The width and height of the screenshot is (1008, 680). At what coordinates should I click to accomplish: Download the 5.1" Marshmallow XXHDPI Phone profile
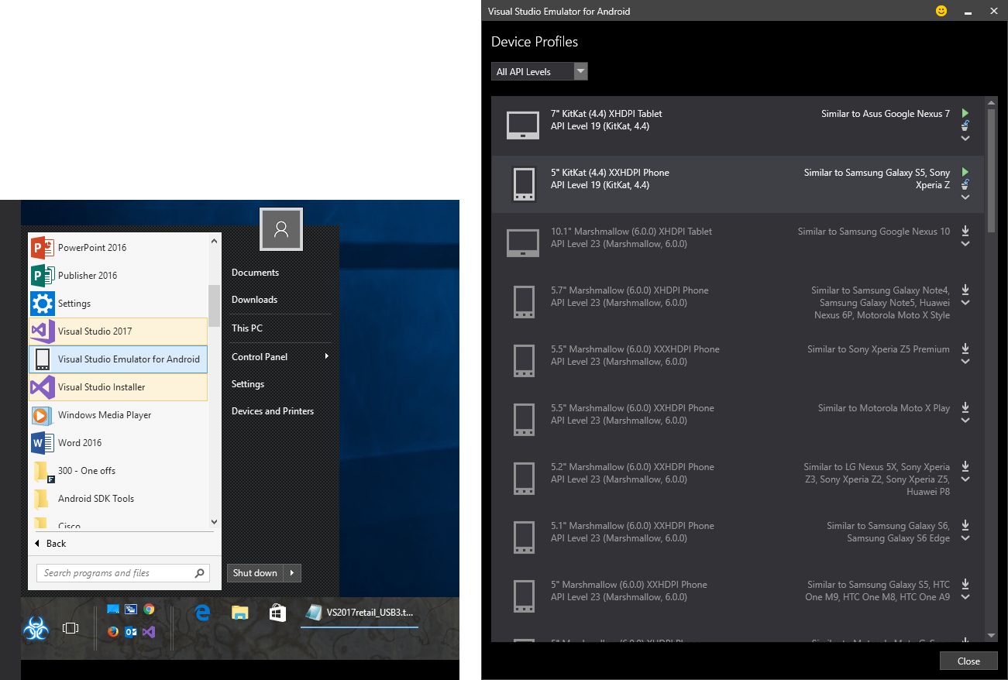965,525
